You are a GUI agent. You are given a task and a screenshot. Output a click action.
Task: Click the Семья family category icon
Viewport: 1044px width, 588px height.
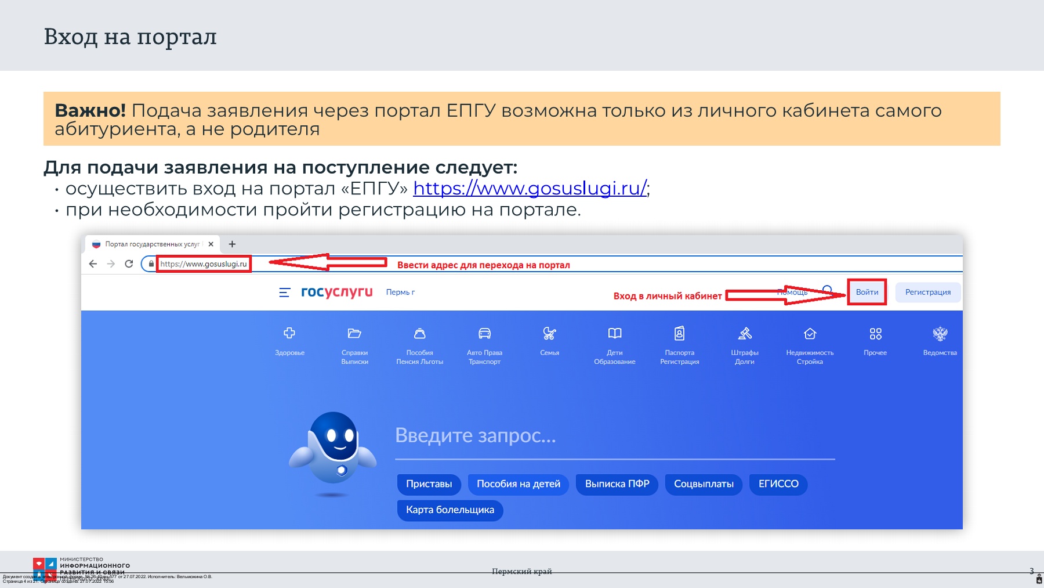coord(549,333)
